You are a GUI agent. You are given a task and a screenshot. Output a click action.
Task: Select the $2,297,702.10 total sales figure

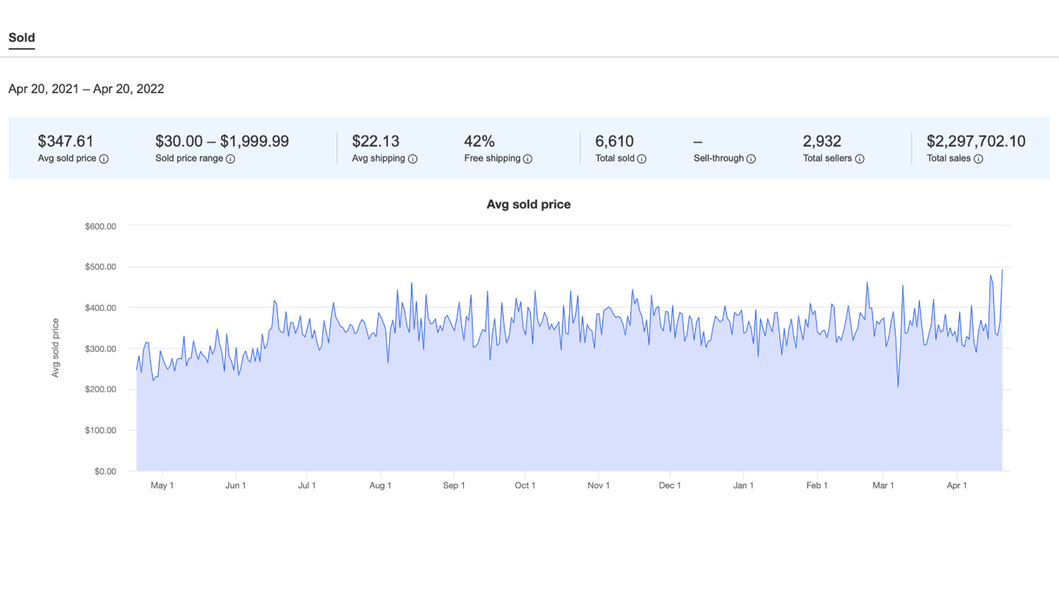coord(976,141)
